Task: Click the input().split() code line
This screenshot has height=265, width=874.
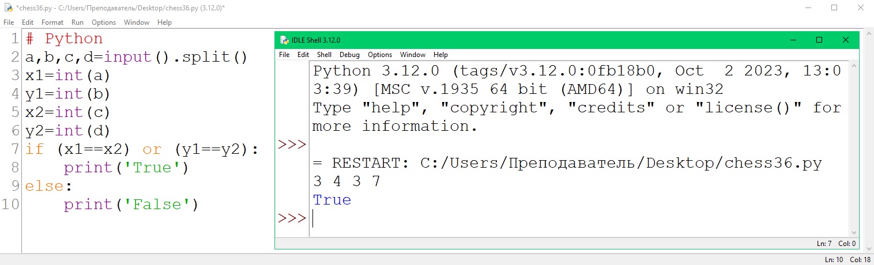Action: point(136,58)
